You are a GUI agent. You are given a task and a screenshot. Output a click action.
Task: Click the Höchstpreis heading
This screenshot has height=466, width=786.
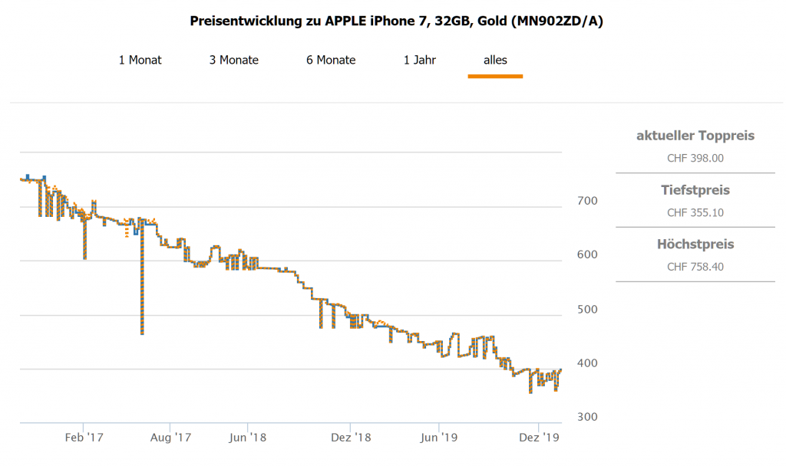pyautogui.click(x=695, y=244)
